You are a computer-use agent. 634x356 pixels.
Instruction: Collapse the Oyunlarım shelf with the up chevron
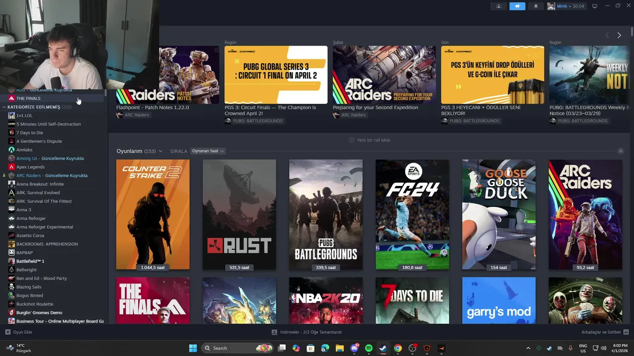[x=621, y=151]
